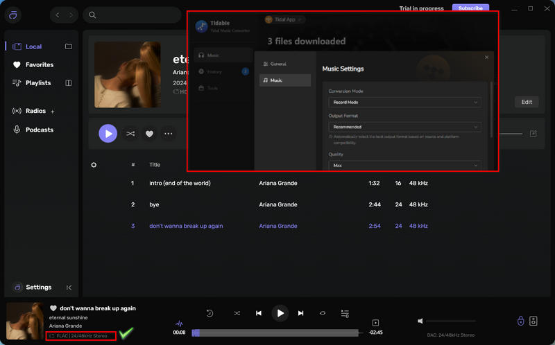Click the panel icon beside Playlists
The image size is (555, 345).
click(69, 82)
